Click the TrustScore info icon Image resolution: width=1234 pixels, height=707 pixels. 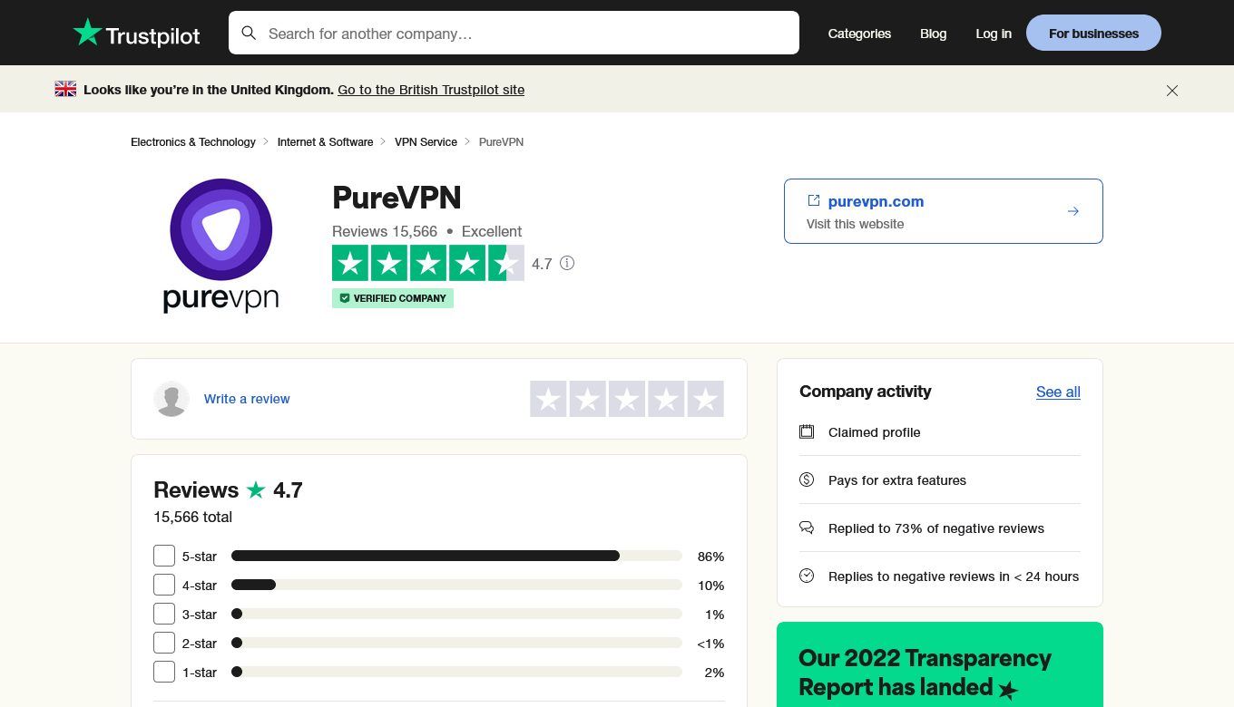coord(567,263)
